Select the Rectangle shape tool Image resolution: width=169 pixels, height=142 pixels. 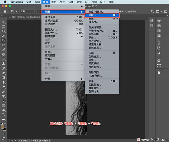point(3,105)
